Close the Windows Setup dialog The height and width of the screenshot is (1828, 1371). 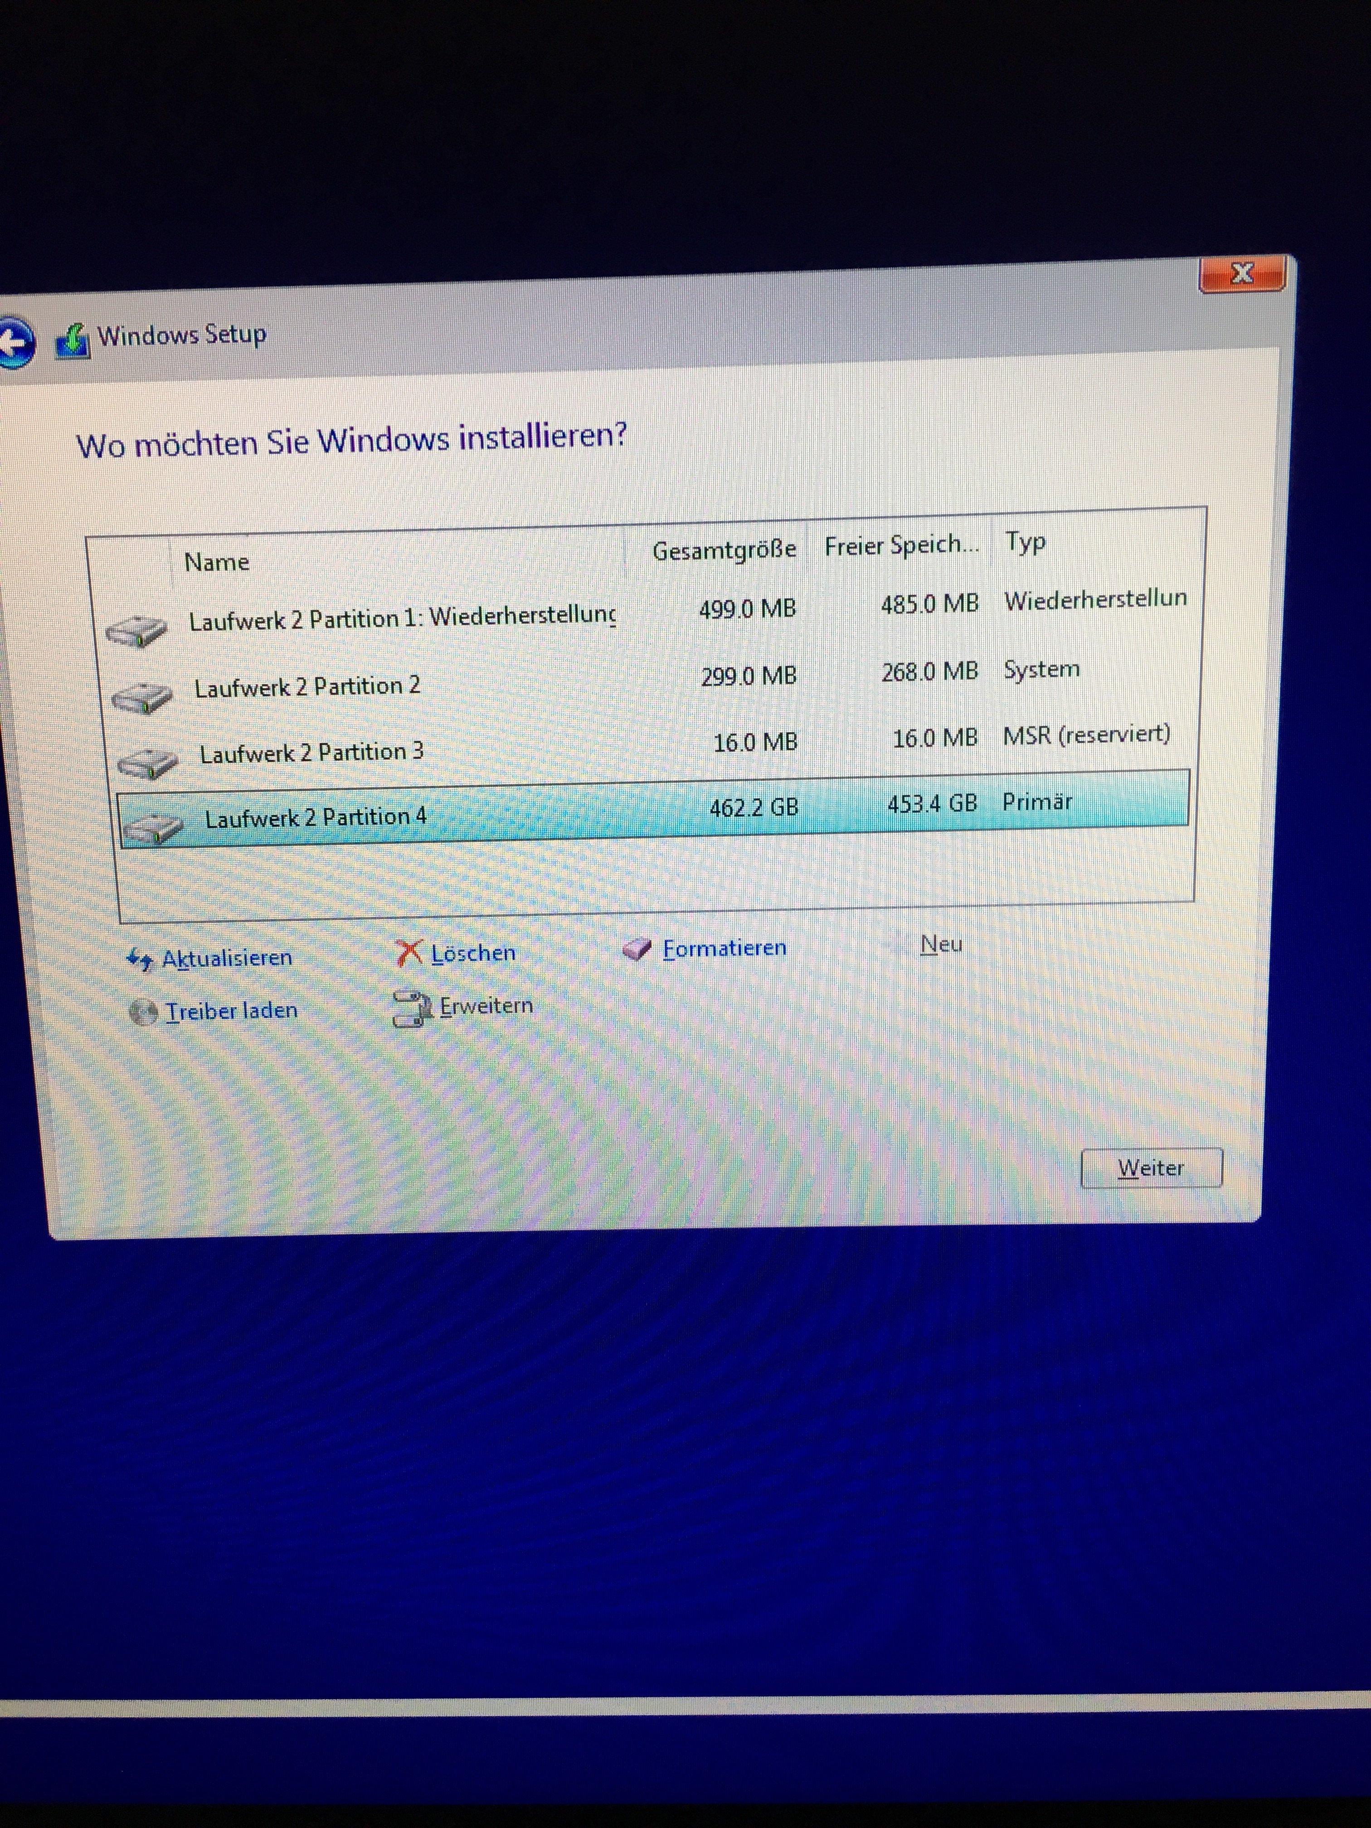(1241, 273)
